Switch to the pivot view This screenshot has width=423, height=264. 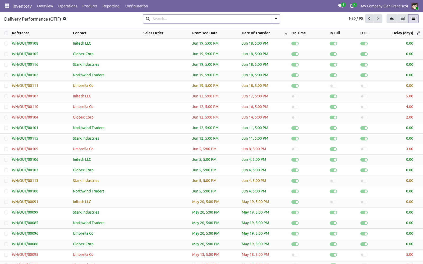coord(403,18)
